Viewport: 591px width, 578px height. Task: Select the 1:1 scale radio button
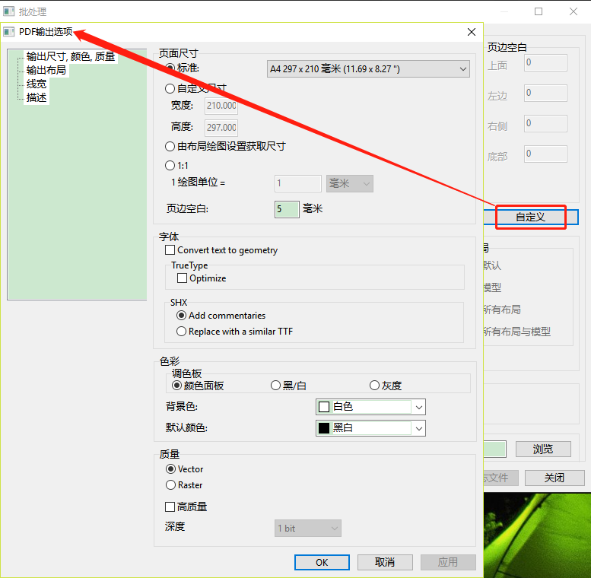pyautogui.click(x=170, y=165)
